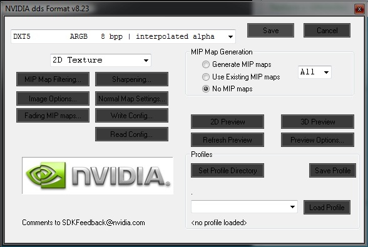Show the 3D Preview
This screenshot has width=368, height=247.
point(317,121)
